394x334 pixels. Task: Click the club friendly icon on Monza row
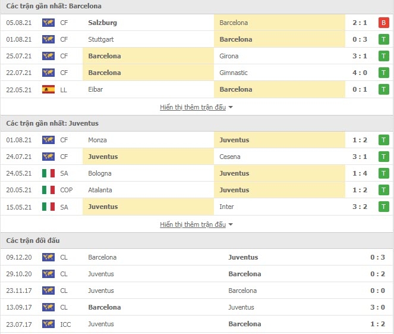[x=48, y=140]
